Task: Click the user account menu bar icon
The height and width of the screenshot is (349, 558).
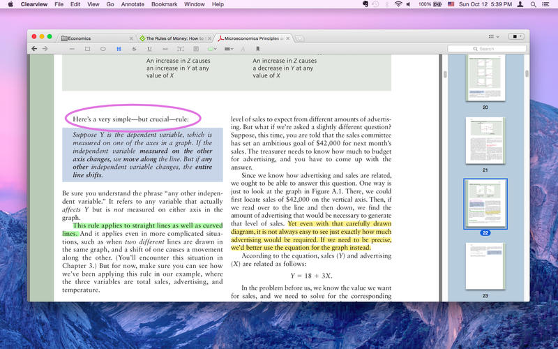Action: tap(520, 4)
